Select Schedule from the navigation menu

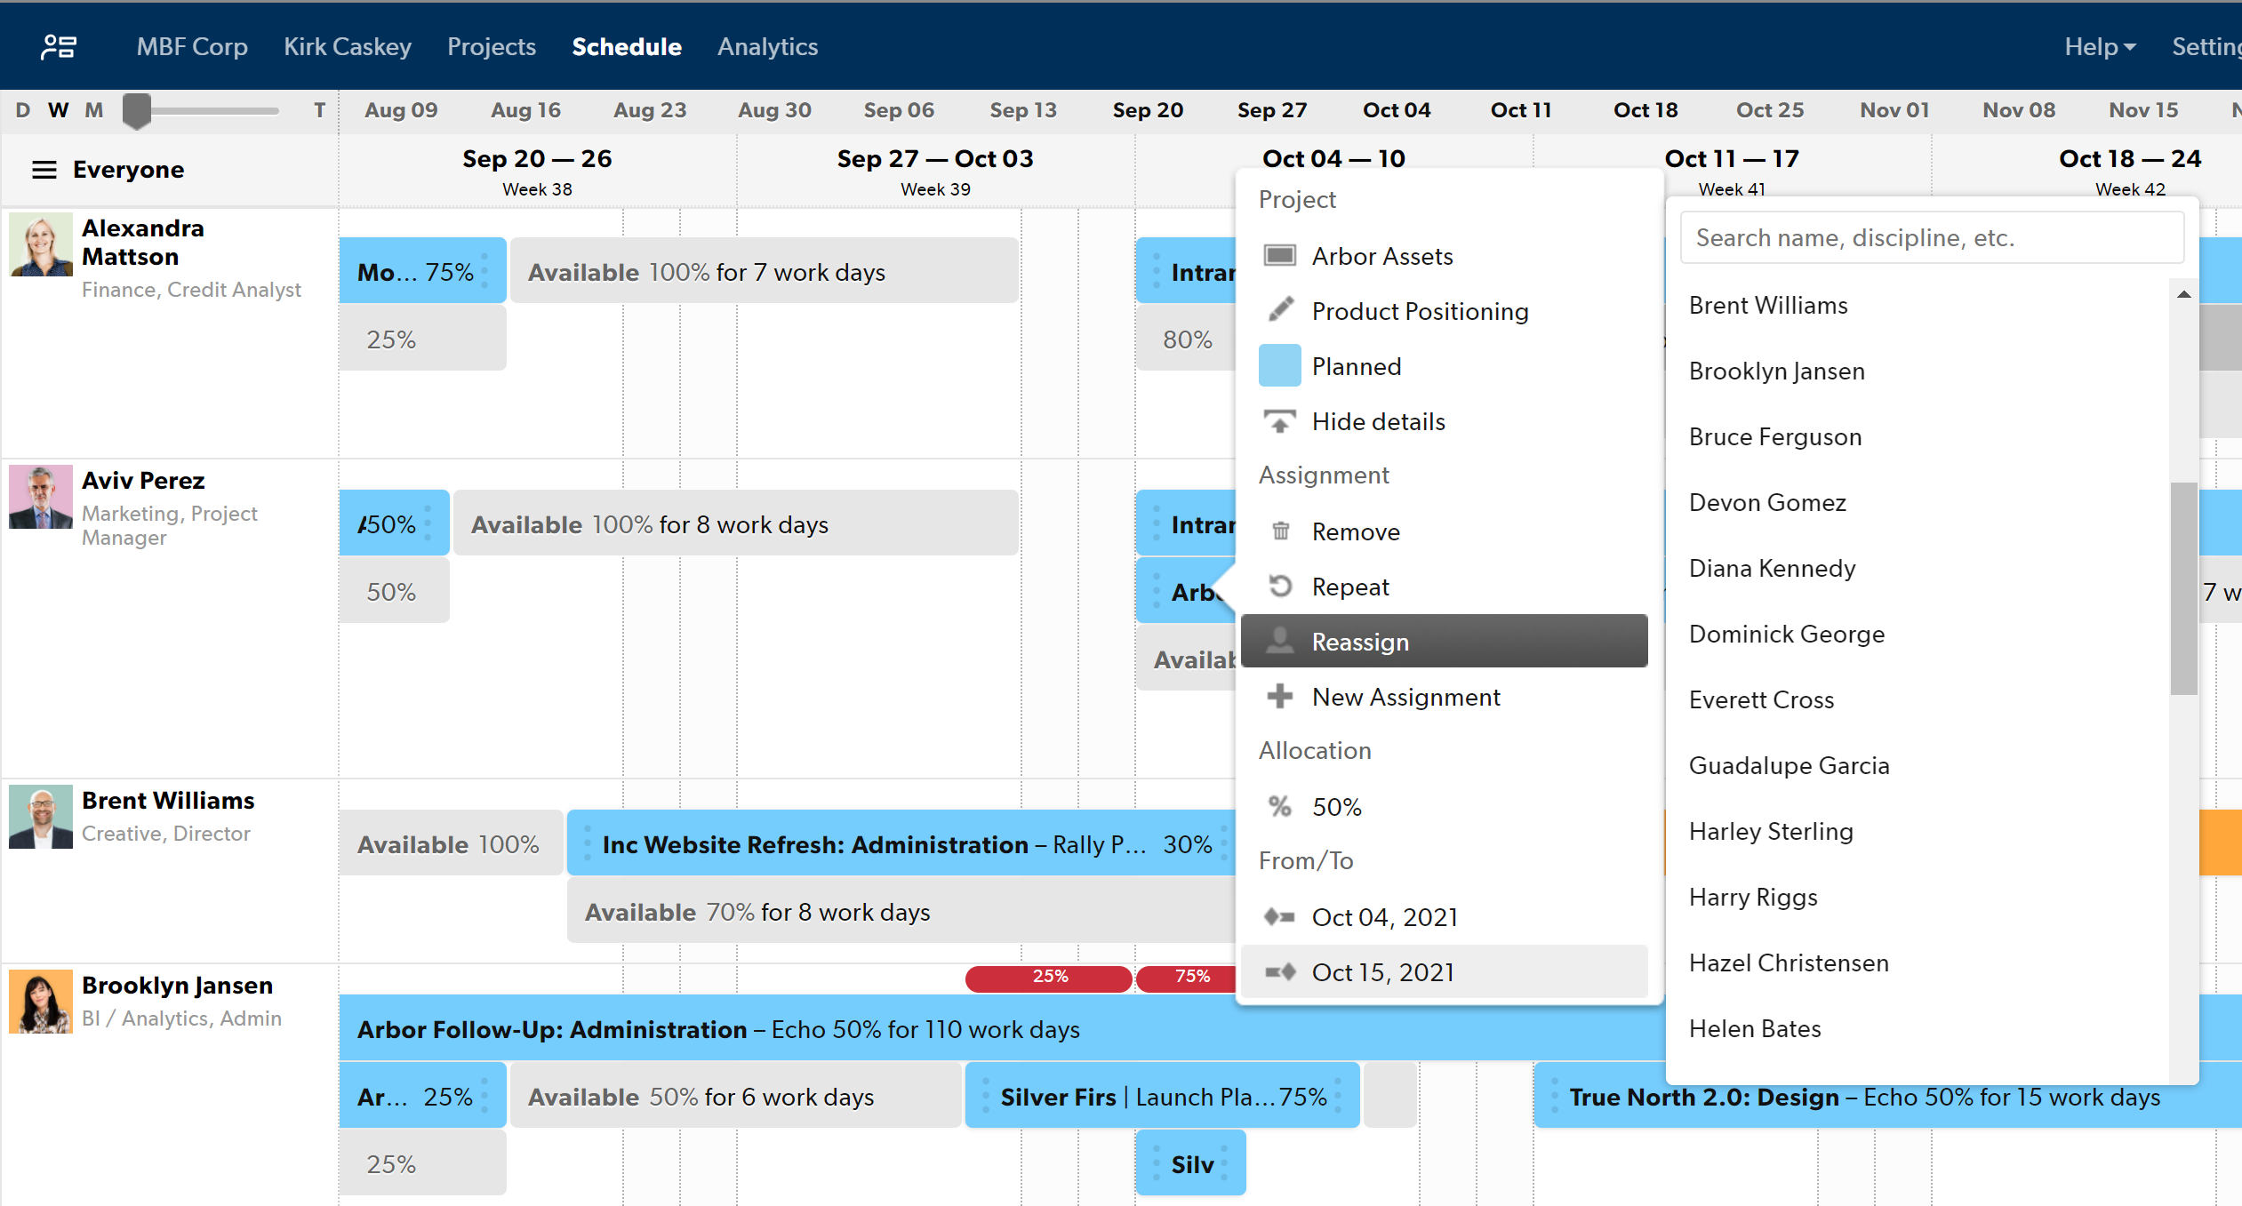point(627,46)
